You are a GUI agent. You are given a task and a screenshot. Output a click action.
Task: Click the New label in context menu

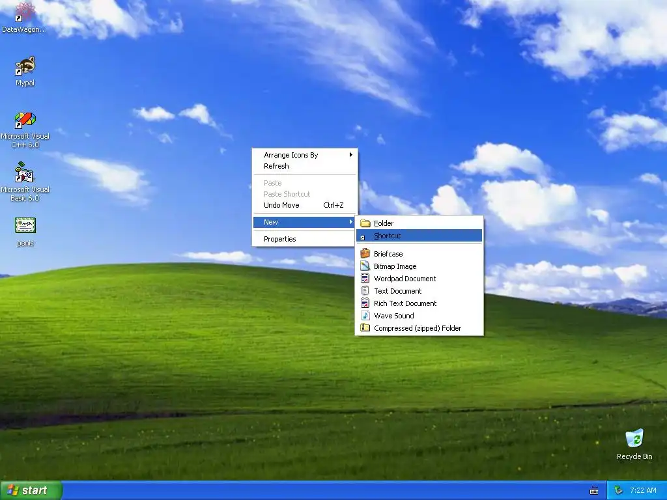point(270,222)
